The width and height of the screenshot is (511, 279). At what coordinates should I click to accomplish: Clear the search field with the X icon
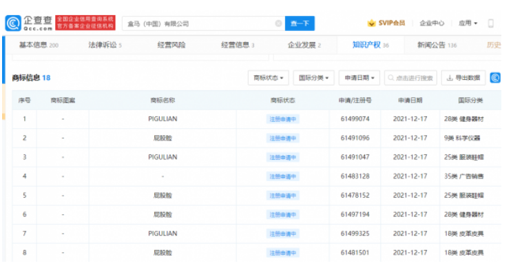pyautogui.click(x=278, y=23)
